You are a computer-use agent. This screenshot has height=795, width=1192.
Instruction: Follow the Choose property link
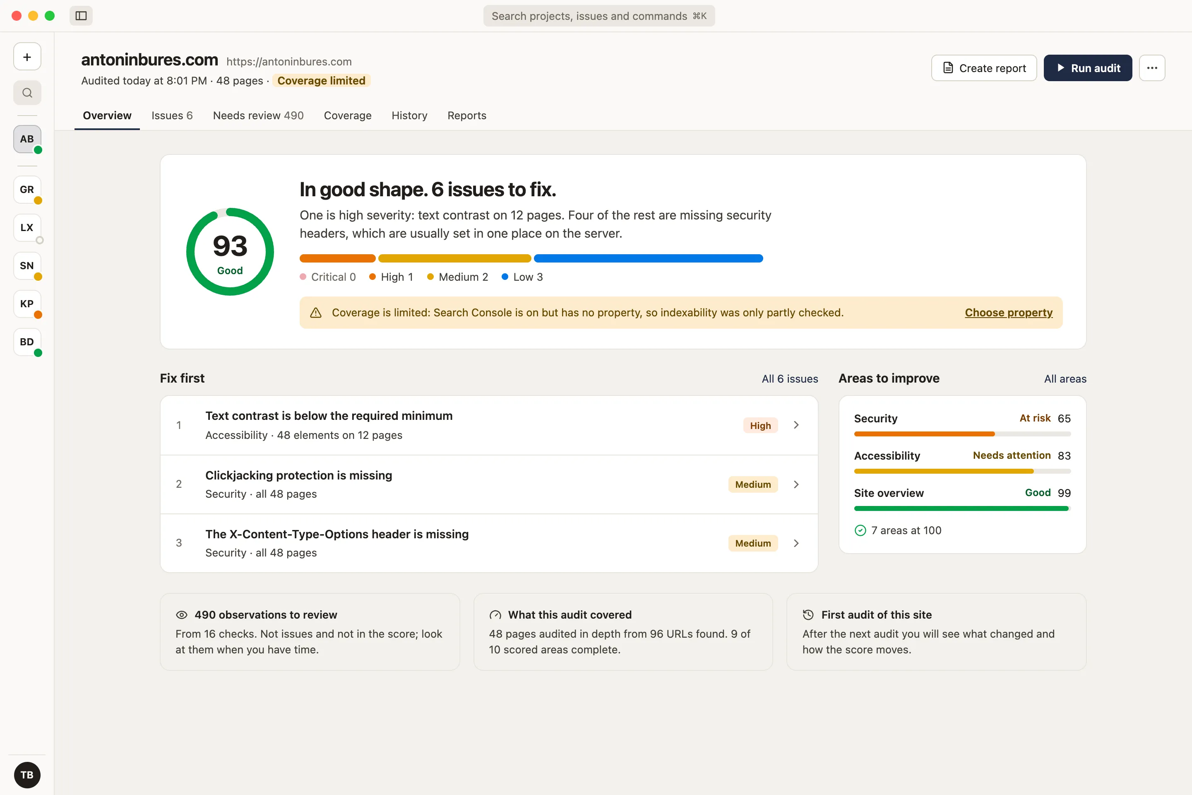click(1009, 313)
